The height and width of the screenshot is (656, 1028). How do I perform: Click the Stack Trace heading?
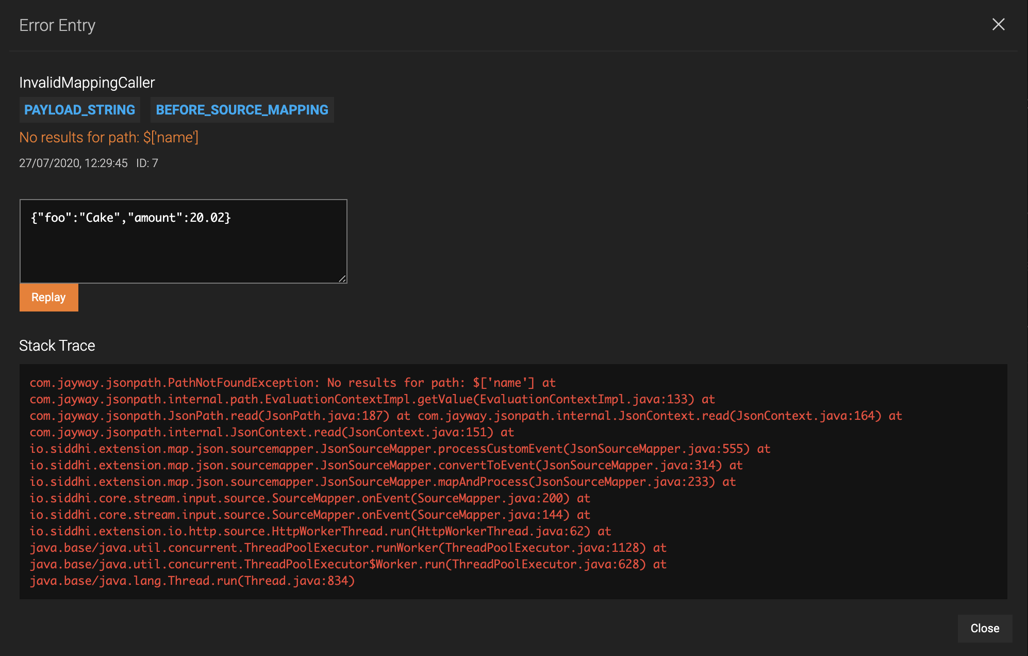57,346
